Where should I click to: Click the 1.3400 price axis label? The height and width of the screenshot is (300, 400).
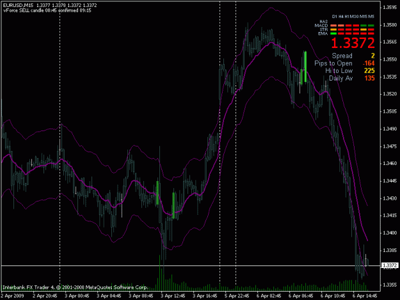coord(390,233)
